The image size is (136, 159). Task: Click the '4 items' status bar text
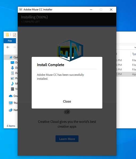[x=11, y=126]
